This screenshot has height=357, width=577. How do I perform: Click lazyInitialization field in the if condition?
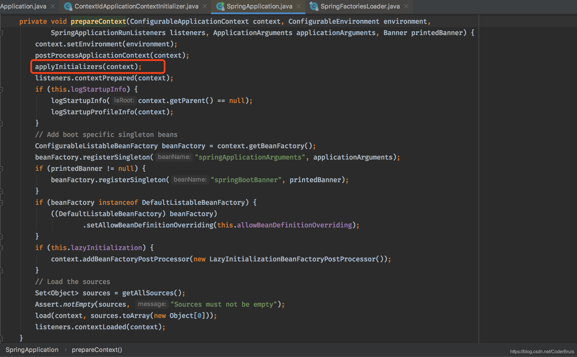click(x=106, y=248)
